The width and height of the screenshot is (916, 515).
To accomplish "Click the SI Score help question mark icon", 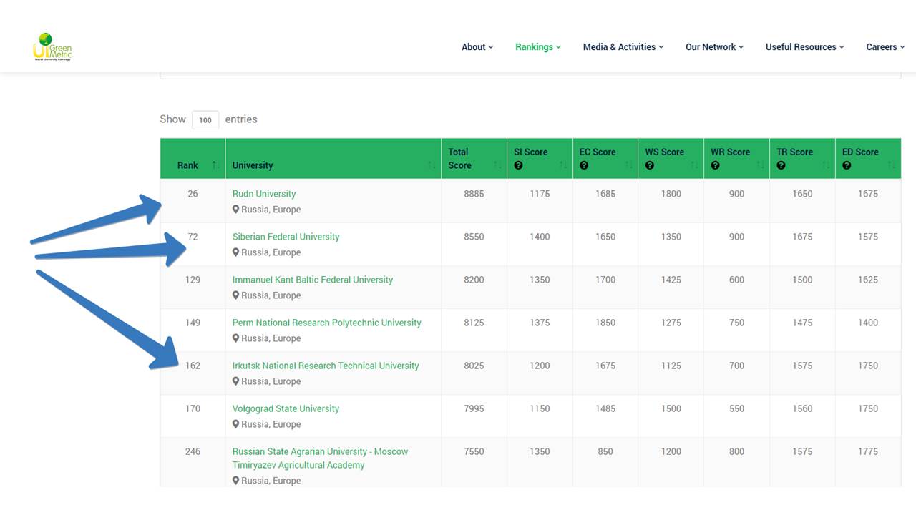I will click(518, 165).
